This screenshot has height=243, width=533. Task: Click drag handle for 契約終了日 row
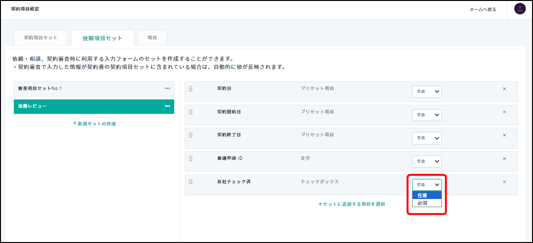190,135
